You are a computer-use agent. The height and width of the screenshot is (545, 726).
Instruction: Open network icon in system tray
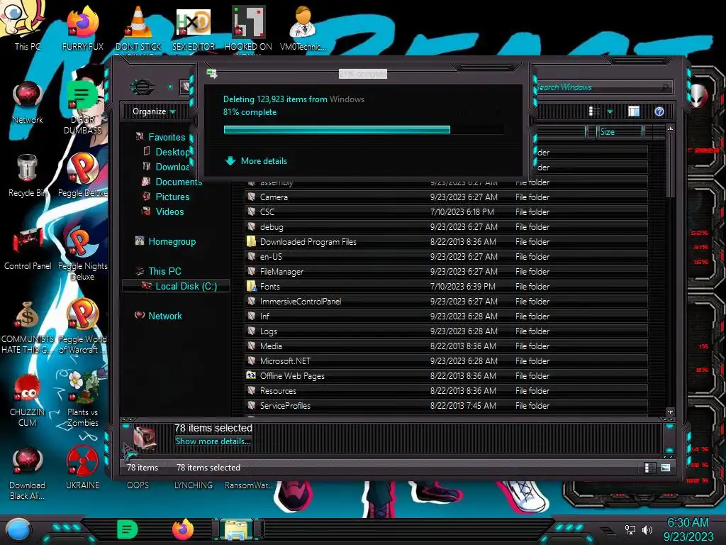(630, 529)
